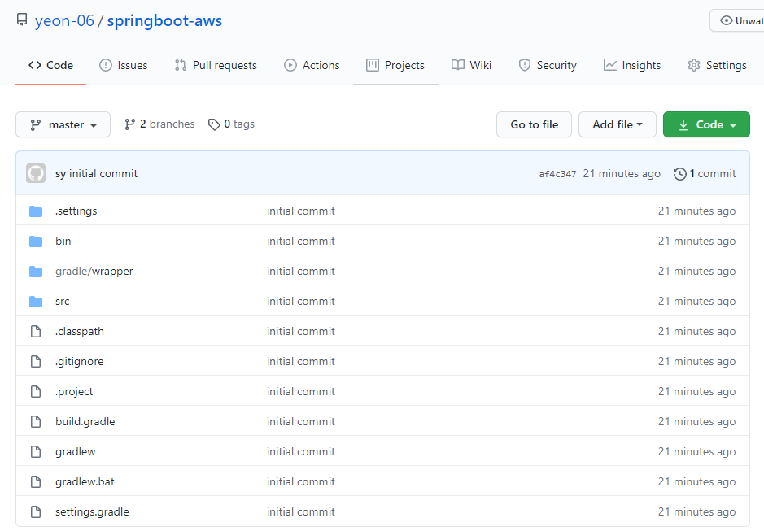764x531 pixels.
Task: Go to the Actions tab
Action: pyautogui.click(x=312, y=65)
